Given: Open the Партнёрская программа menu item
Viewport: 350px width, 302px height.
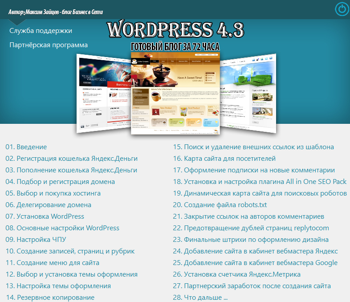Looking at the screenshot, I should [49, 45].
